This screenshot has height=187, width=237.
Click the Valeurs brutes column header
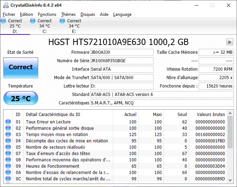[x=211, y=114]
